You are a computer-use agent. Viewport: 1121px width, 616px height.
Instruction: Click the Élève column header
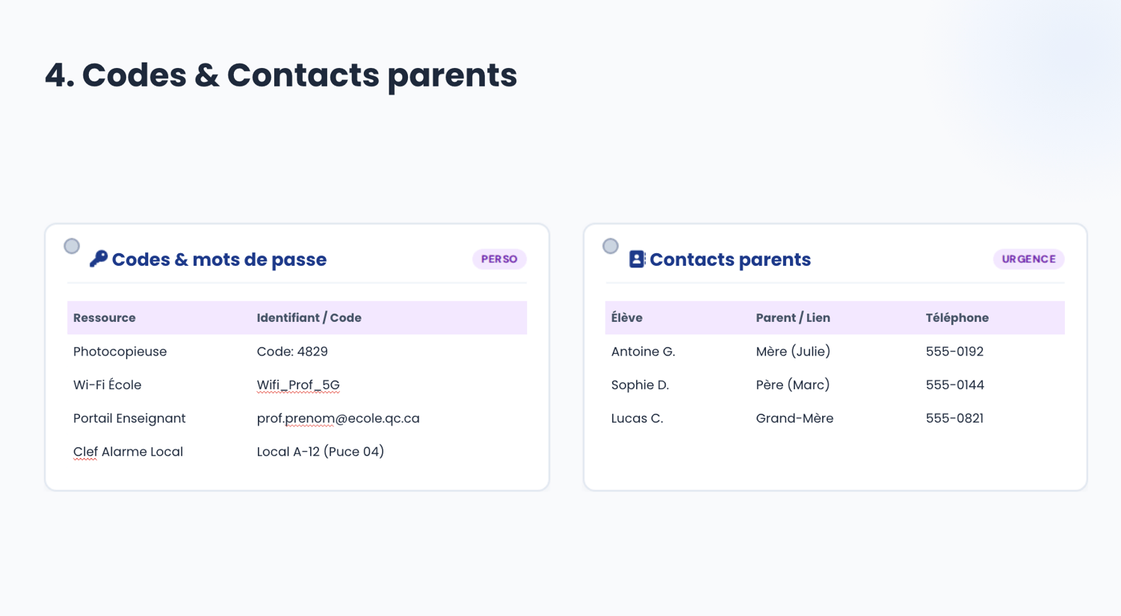(x=626, y=318)
